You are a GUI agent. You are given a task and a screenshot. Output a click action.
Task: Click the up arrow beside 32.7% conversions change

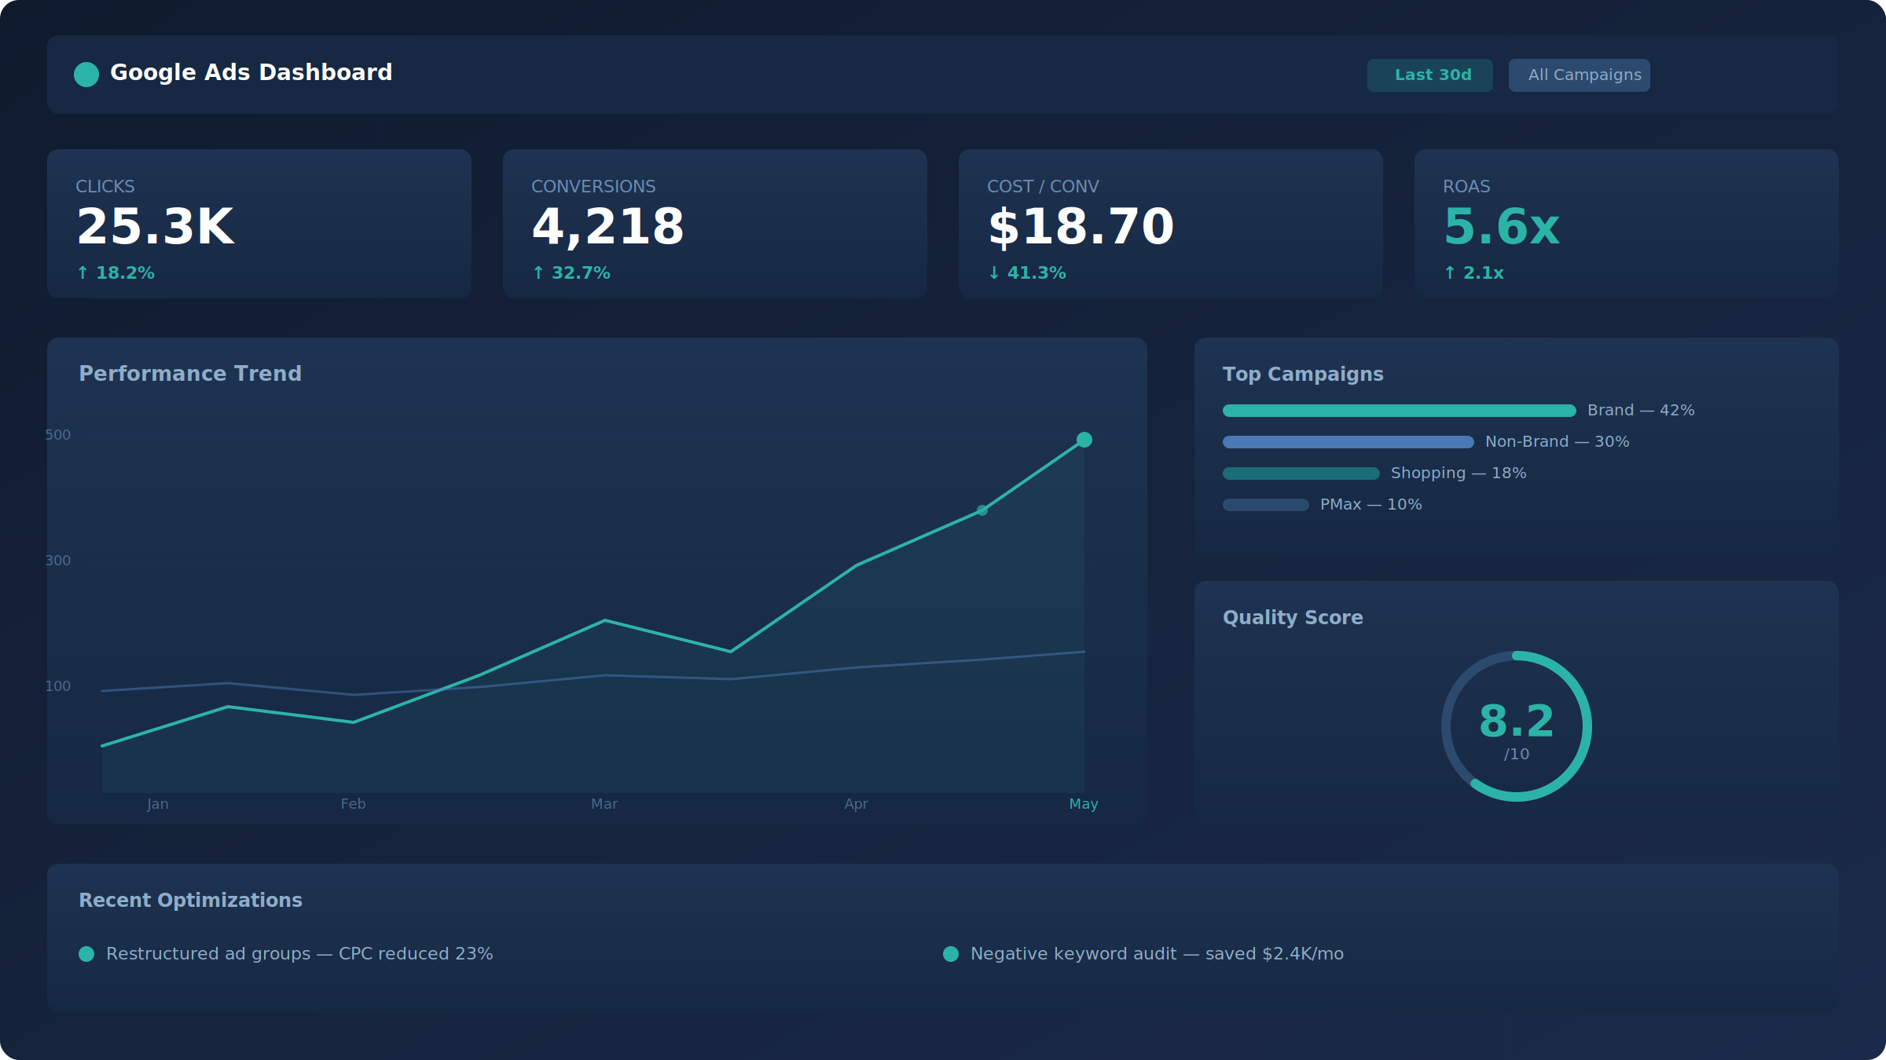538,272
